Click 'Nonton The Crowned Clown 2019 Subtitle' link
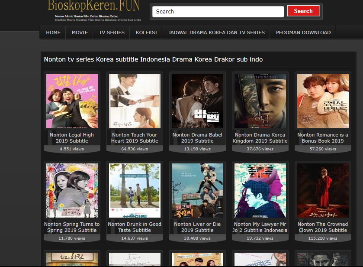The image size is (363, 267). [x=323, y=227]
